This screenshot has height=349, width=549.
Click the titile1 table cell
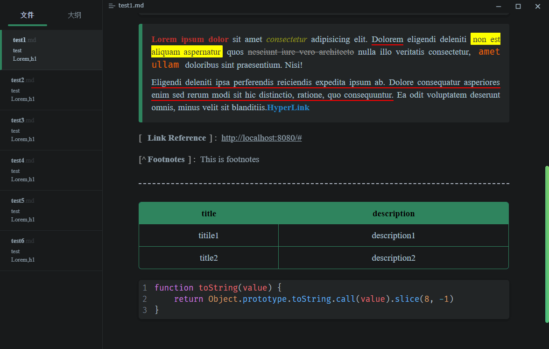click(x=209, y=235)
